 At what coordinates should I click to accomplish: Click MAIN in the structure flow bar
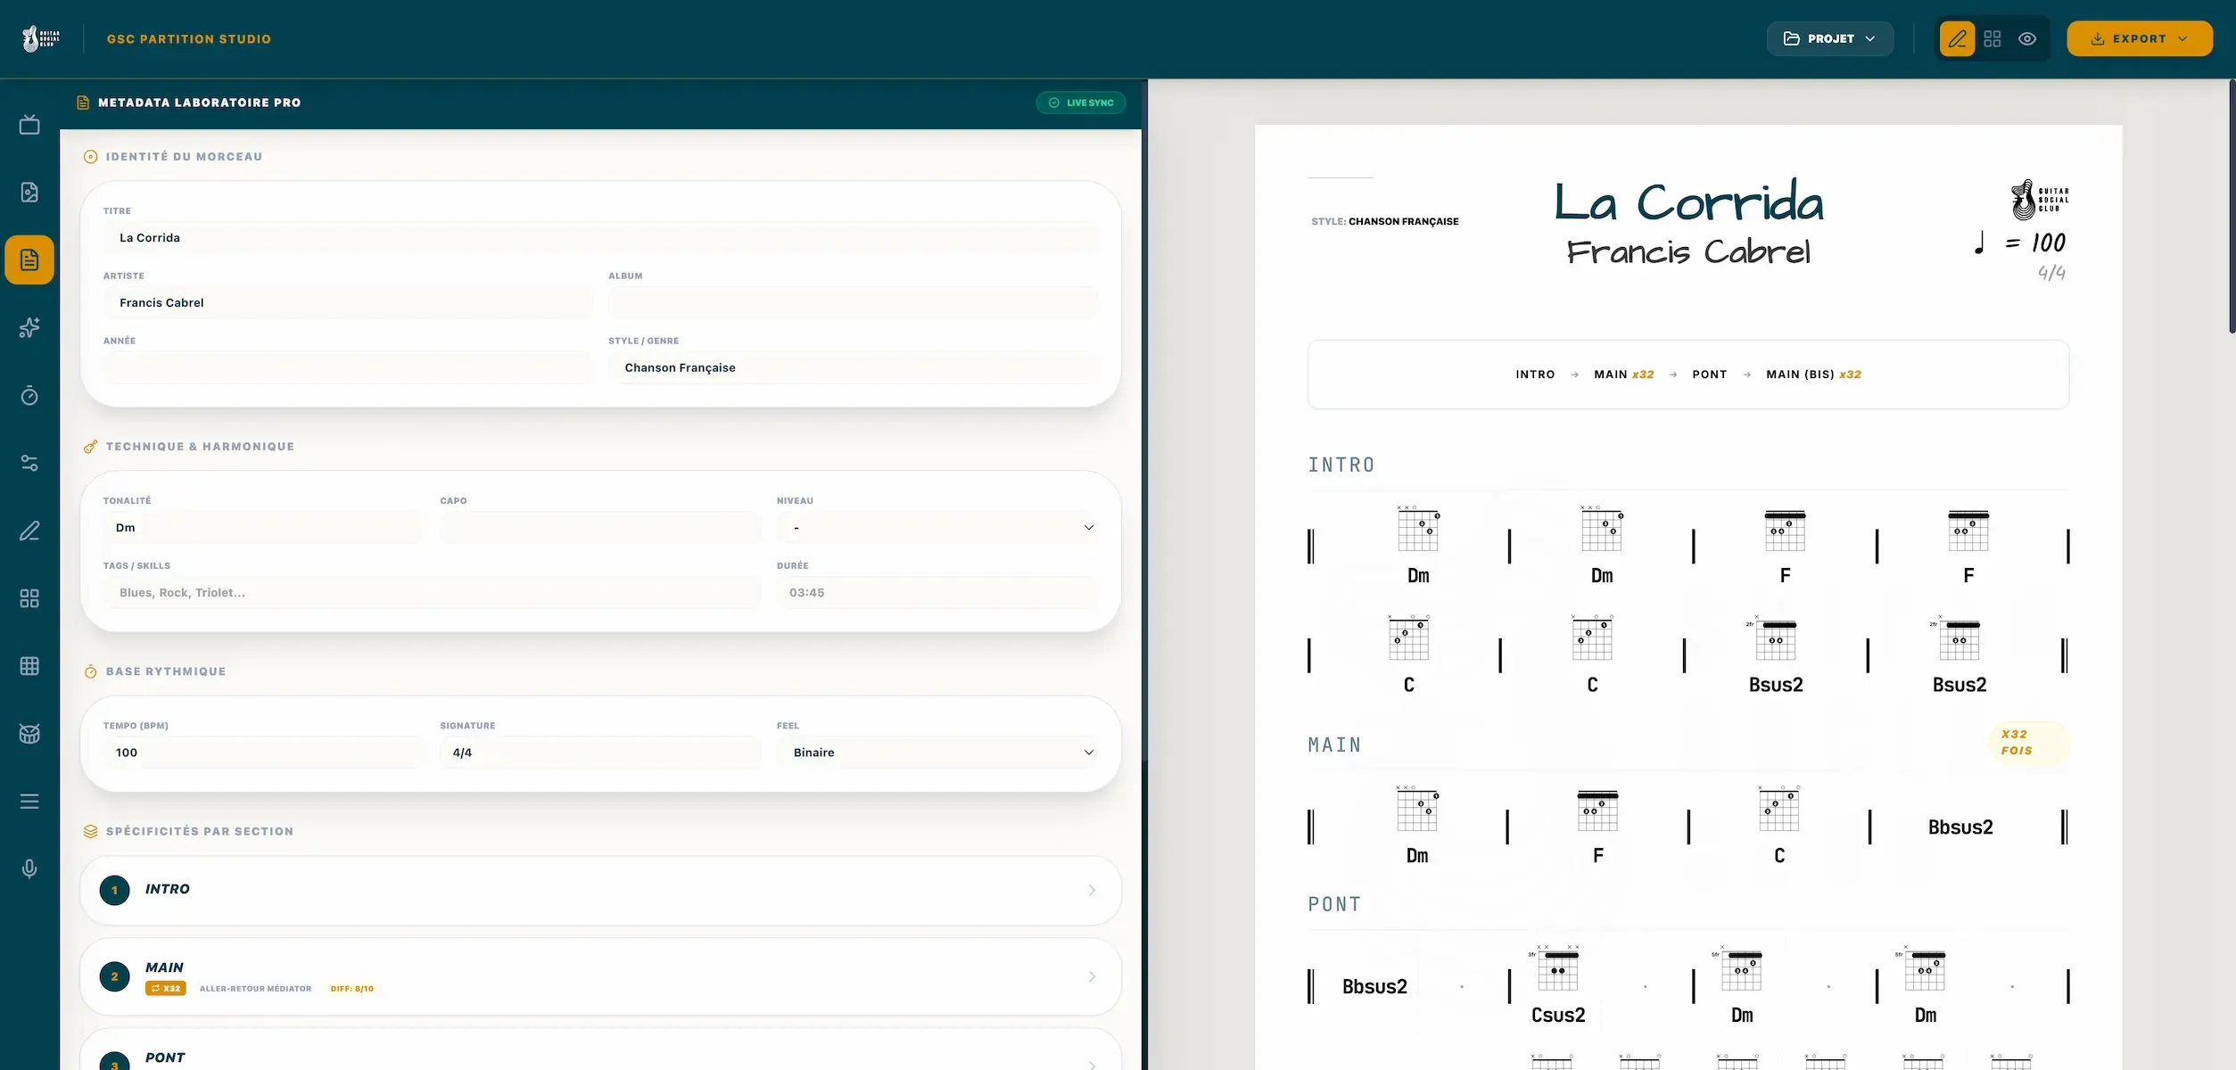pyautogui.click(x=1611, y=374)
